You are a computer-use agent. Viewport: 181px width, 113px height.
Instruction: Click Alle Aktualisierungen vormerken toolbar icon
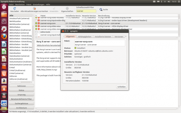[34, 8]
